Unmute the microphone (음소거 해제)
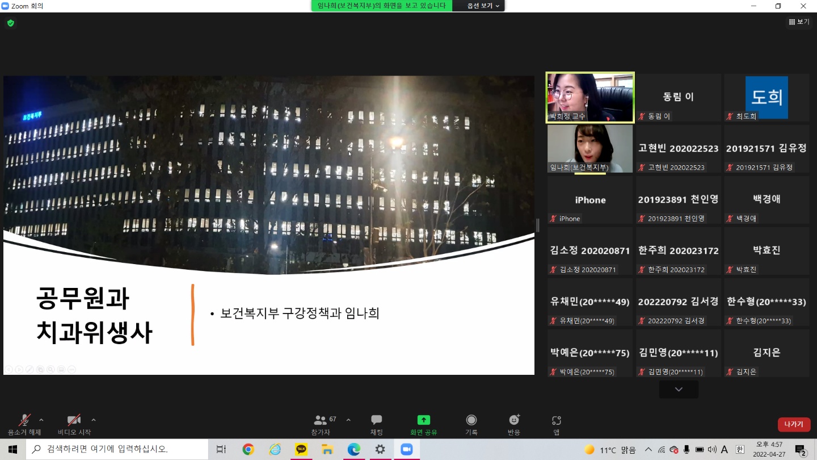The height and width of the screenshot is (460, 817). pyautogui.click(x=24, y=424)
